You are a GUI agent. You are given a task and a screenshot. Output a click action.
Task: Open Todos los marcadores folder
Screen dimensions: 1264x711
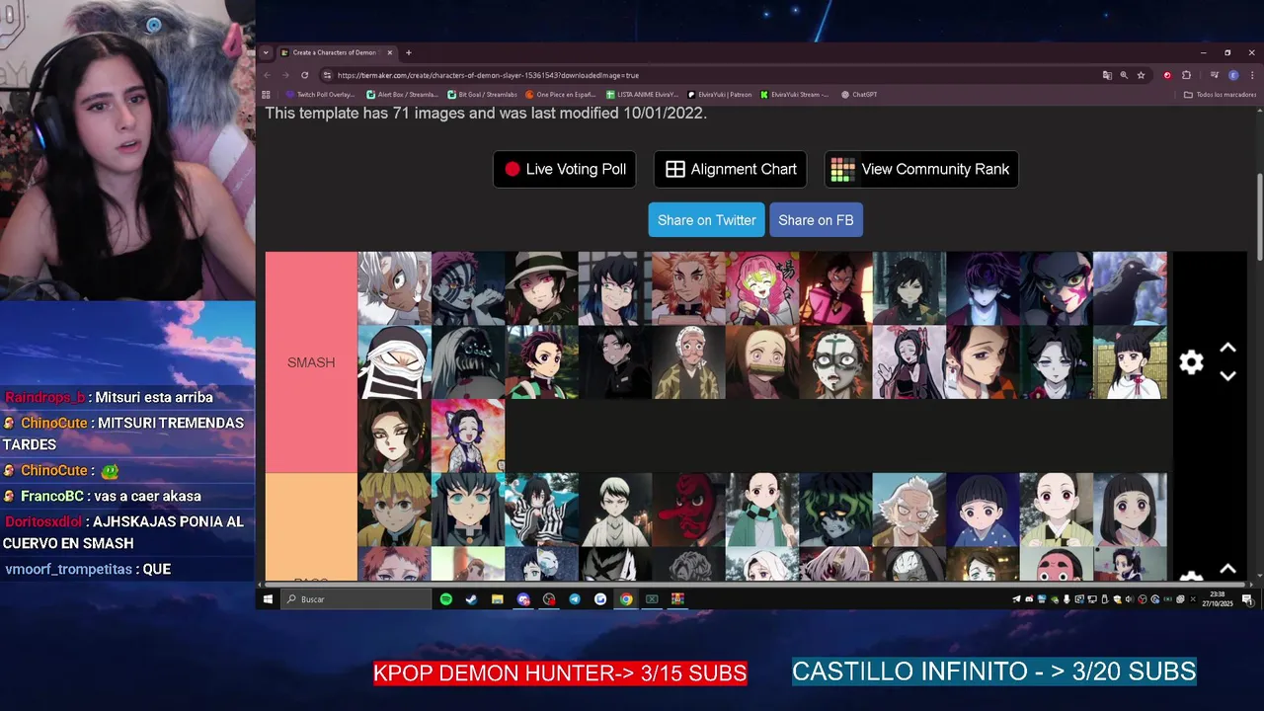(1221, 95)
